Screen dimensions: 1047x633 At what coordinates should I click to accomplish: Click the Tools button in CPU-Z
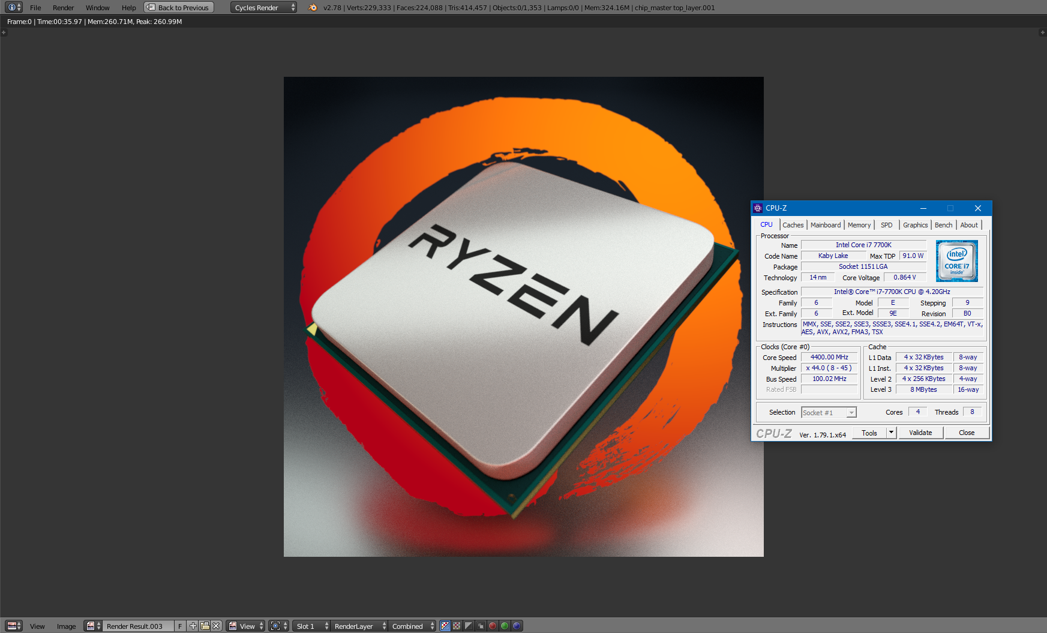click(x=869, y=433)
